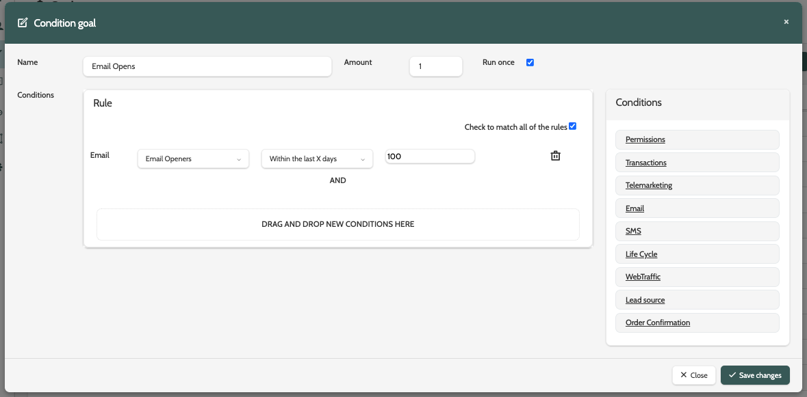Select the Order Confirmation condition

[x=697, y=323]
